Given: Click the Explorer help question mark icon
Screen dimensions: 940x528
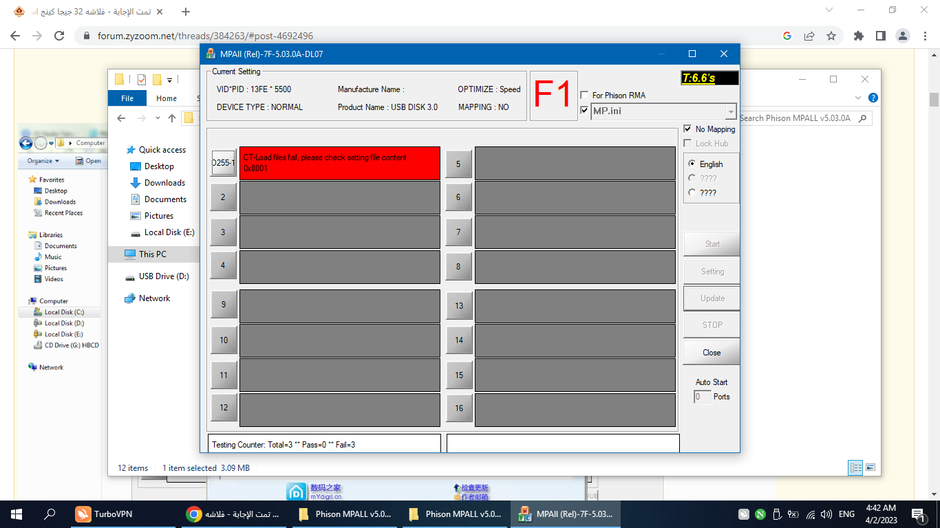Looking at the screenshot, I should click(873, 98).
